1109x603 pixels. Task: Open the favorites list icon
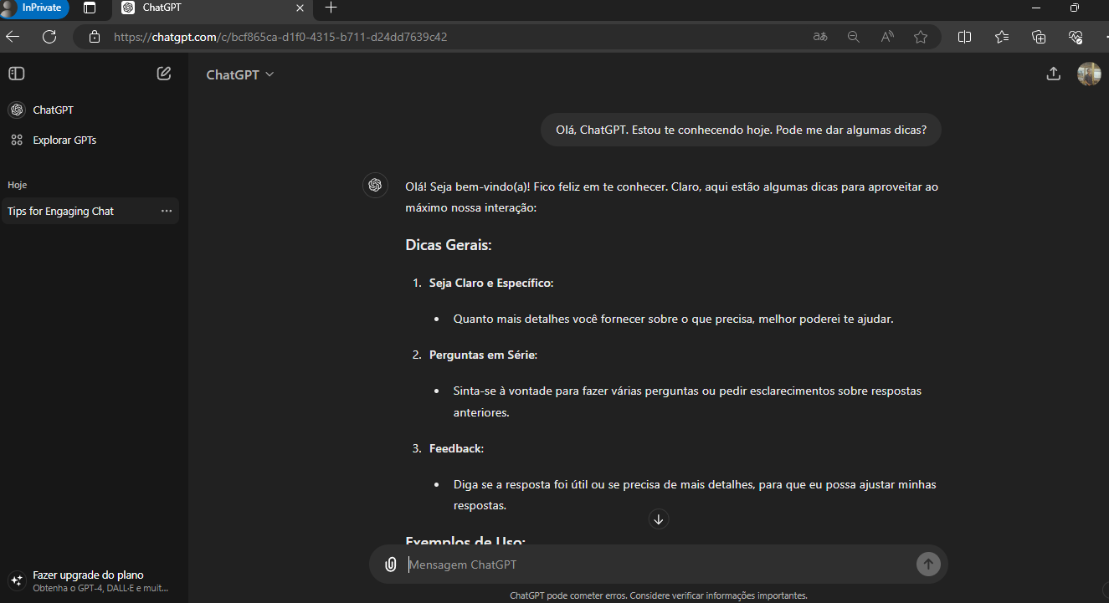[1002, 37]
